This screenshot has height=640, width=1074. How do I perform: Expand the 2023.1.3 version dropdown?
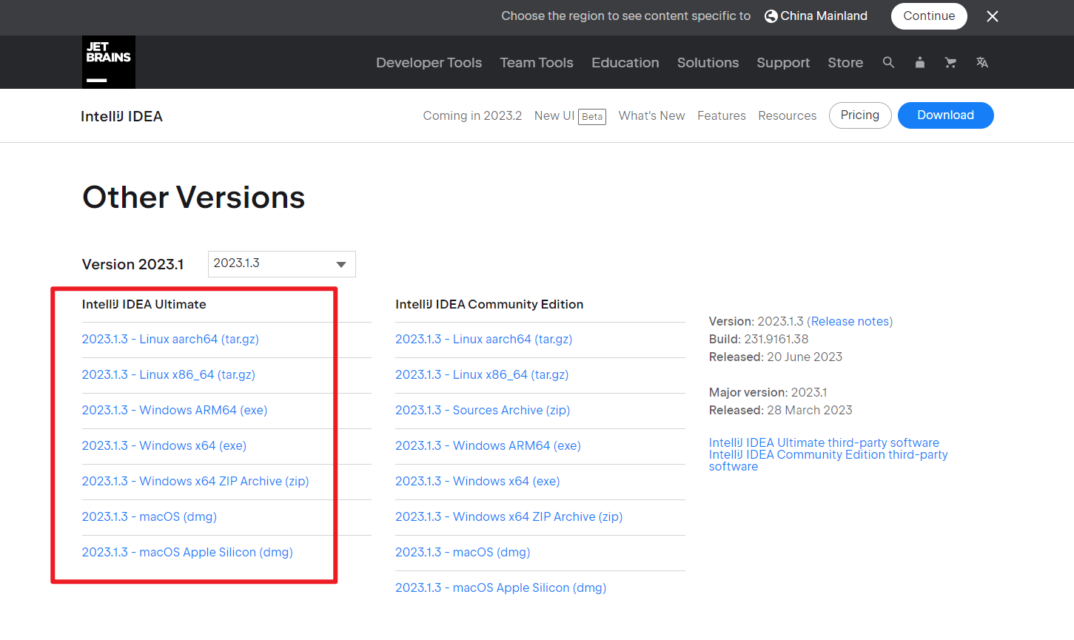pyautogui.click(x=282, y=264)
